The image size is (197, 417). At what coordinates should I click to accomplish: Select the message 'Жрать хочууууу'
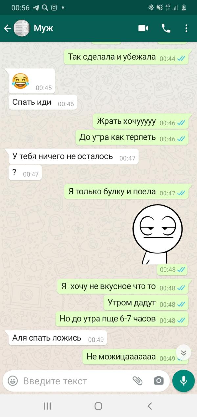pyautogui.click(x=141, y=122)
